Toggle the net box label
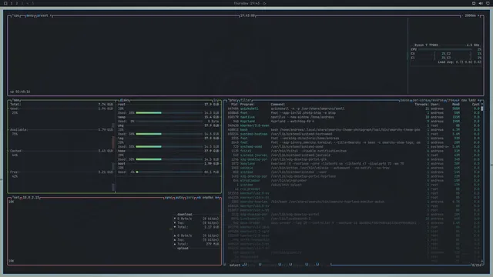This screenshot has width=493, height=277. pyautogui.click(x=15, y=198)
